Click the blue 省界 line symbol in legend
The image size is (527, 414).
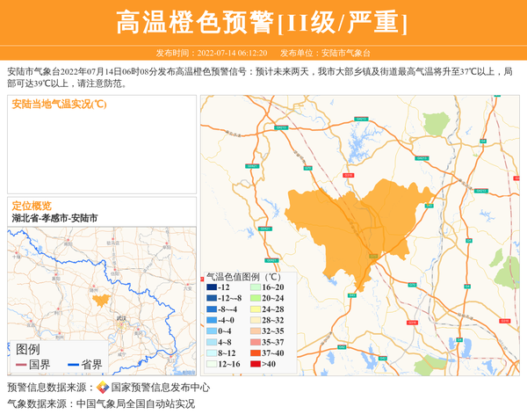72,365
